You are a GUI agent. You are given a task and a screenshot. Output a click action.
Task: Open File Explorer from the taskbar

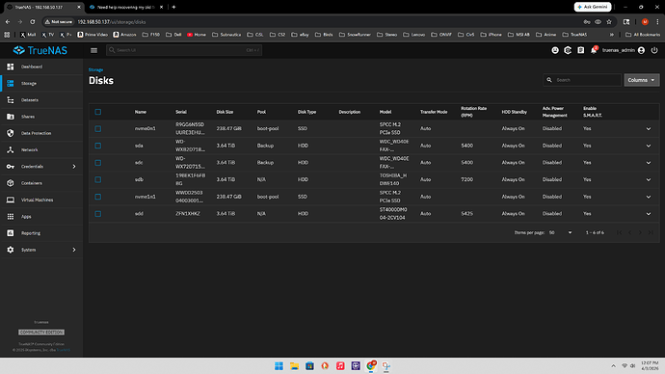pos(294,366)
